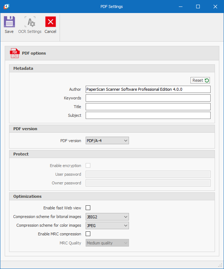Click the Compression scheme for bitonal images label

pos(47,217)
